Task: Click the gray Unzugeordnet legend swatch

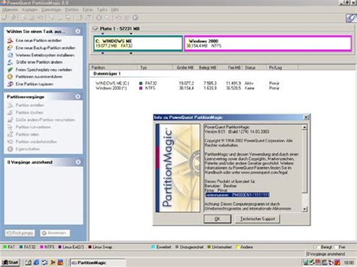Action: coord(177,247)
